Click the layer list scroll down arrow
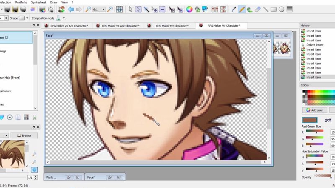 pos(35,108)
